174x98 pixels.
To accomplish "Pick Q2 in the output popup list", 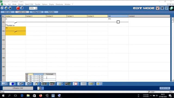I will click(30, 78).
